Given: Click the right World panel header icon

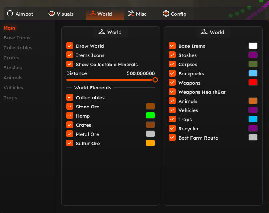Looking at the screenshot, I should point(204,32).
